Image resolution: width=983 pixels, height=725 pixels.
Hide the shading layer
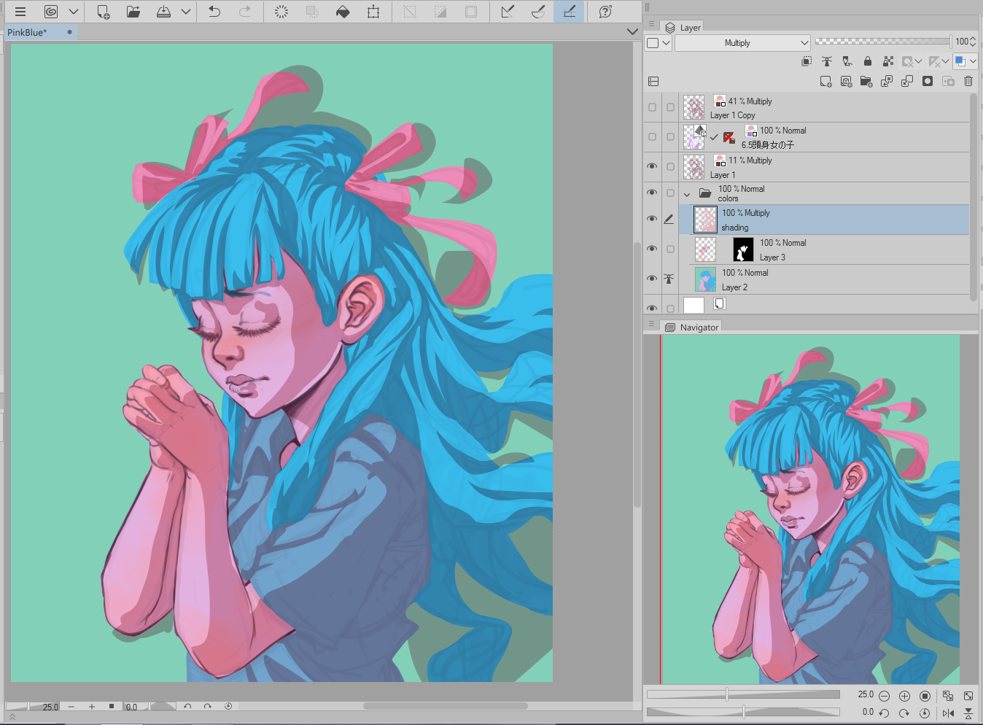[652, 220]
